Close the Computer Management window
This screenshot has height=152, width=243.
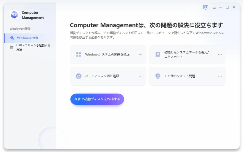coord(234,7)
